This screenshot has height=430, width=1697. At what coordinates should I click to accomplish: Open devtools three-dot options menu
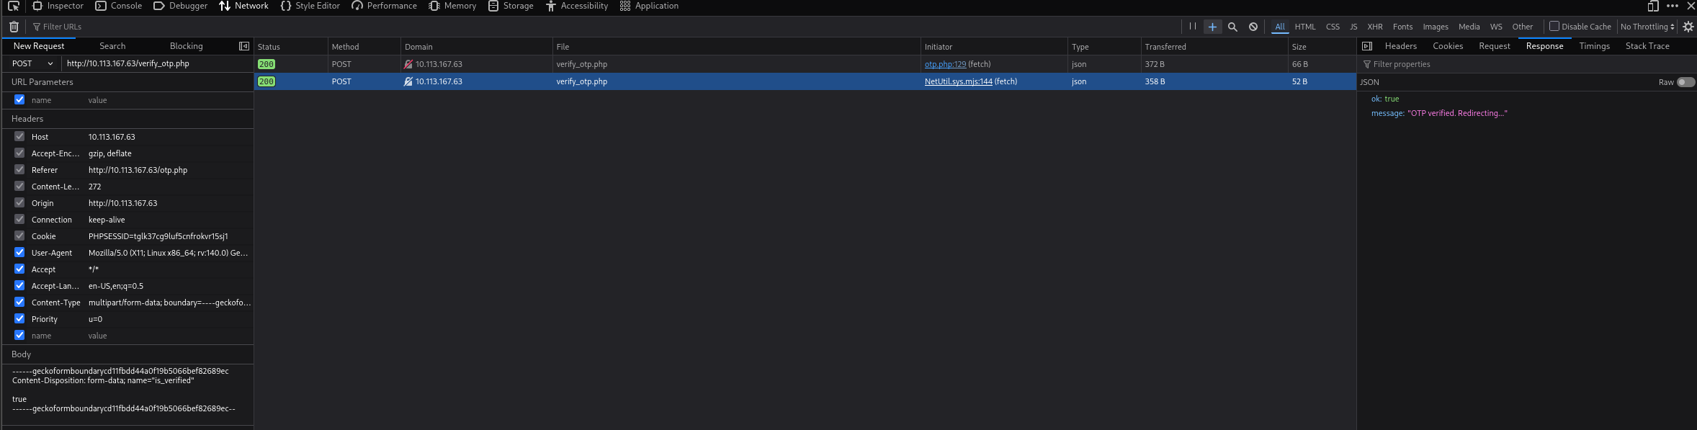(1673, 6)
